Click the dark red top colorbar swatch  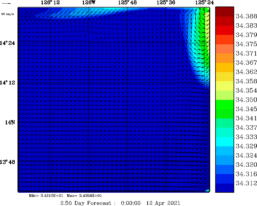(x=225, y=12)
